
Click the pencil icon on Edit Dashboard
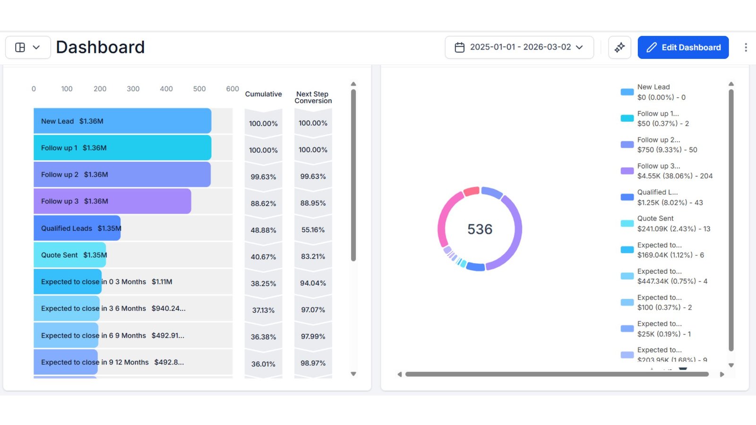click(x=652, y=47)
